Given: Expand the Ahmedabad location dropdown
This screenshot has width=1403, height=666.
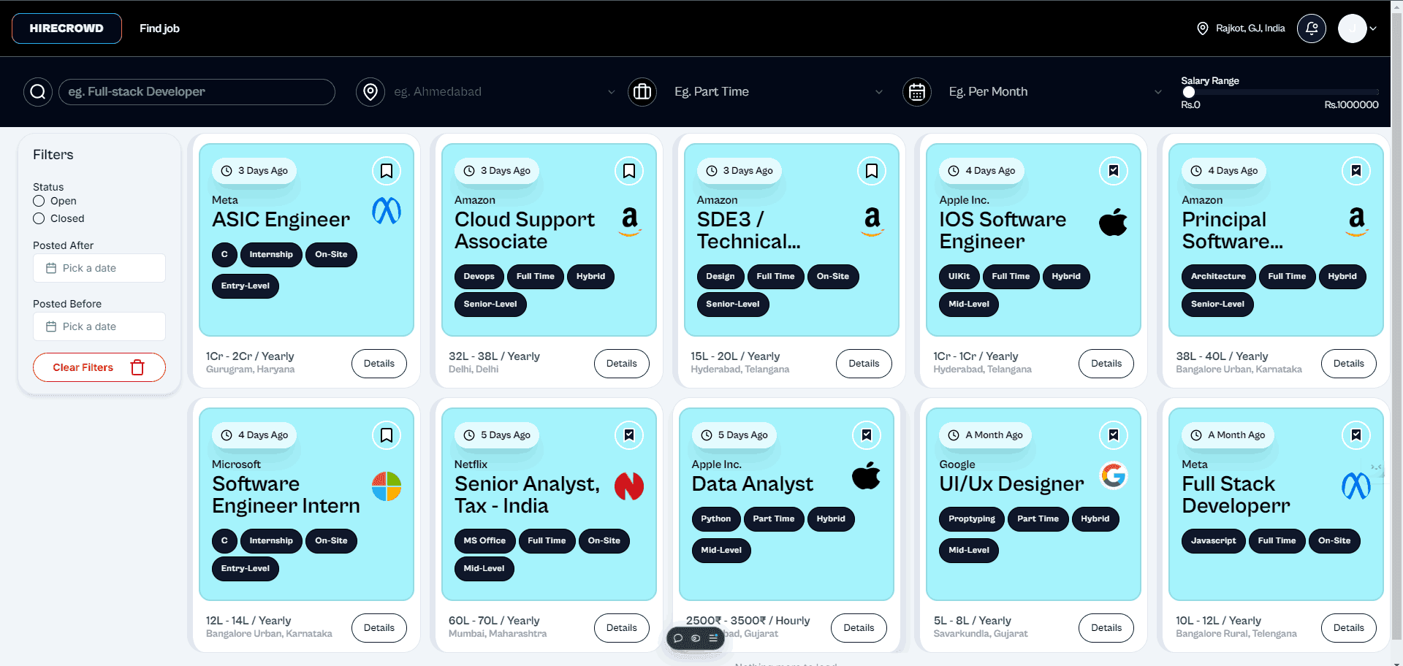Looking at the screenshot, I should pos(612,92).
